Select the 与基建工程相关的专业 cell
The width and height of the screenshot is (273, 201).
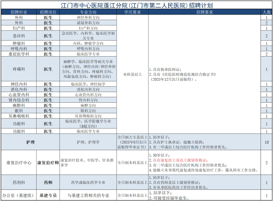(88, 195)
